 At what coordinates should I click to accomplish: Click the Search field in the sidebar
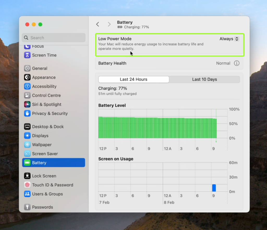click(x=53, y=37)
